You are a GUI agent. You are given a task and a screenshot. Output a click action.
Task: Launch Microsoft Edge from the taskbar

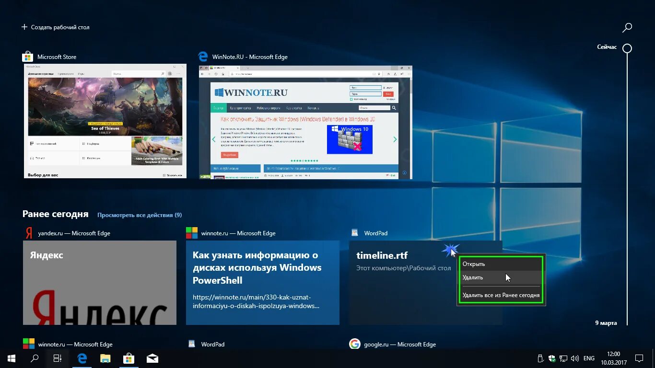click(x=82, y=358)
